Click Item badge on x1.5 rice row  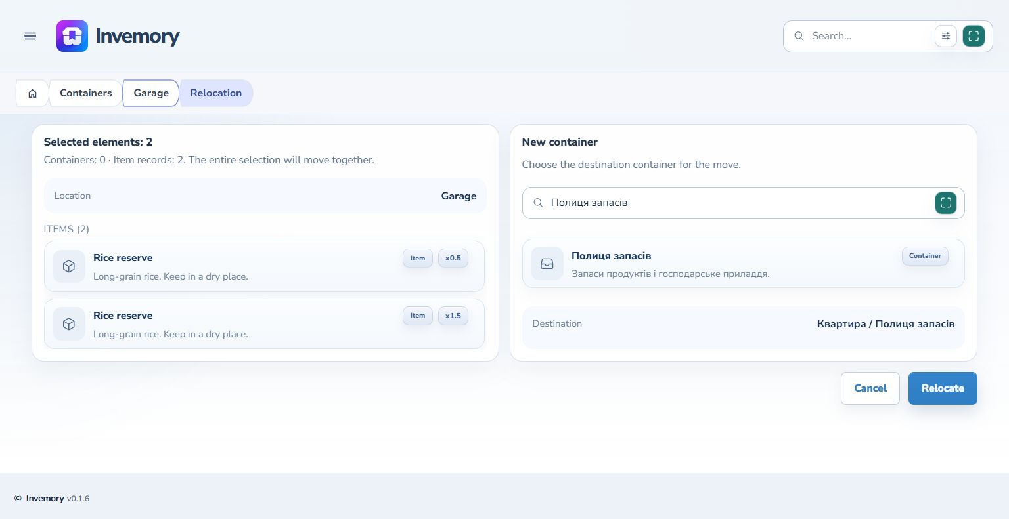tap(418, 316)
